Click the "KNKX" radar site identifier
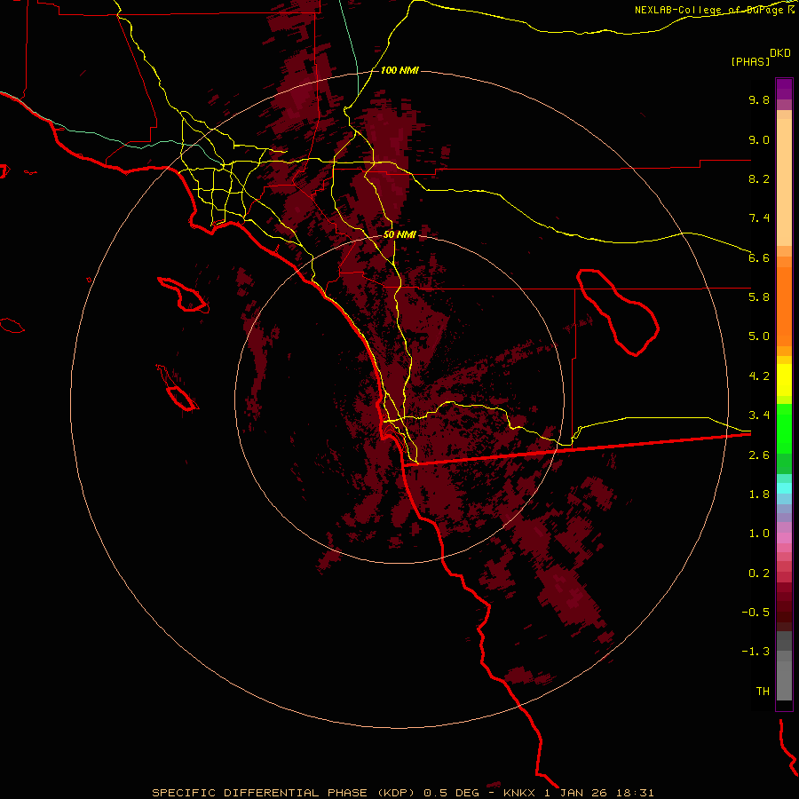Image resolution: width=799 pixels, height=799 pixels. (x=519, y=793)
